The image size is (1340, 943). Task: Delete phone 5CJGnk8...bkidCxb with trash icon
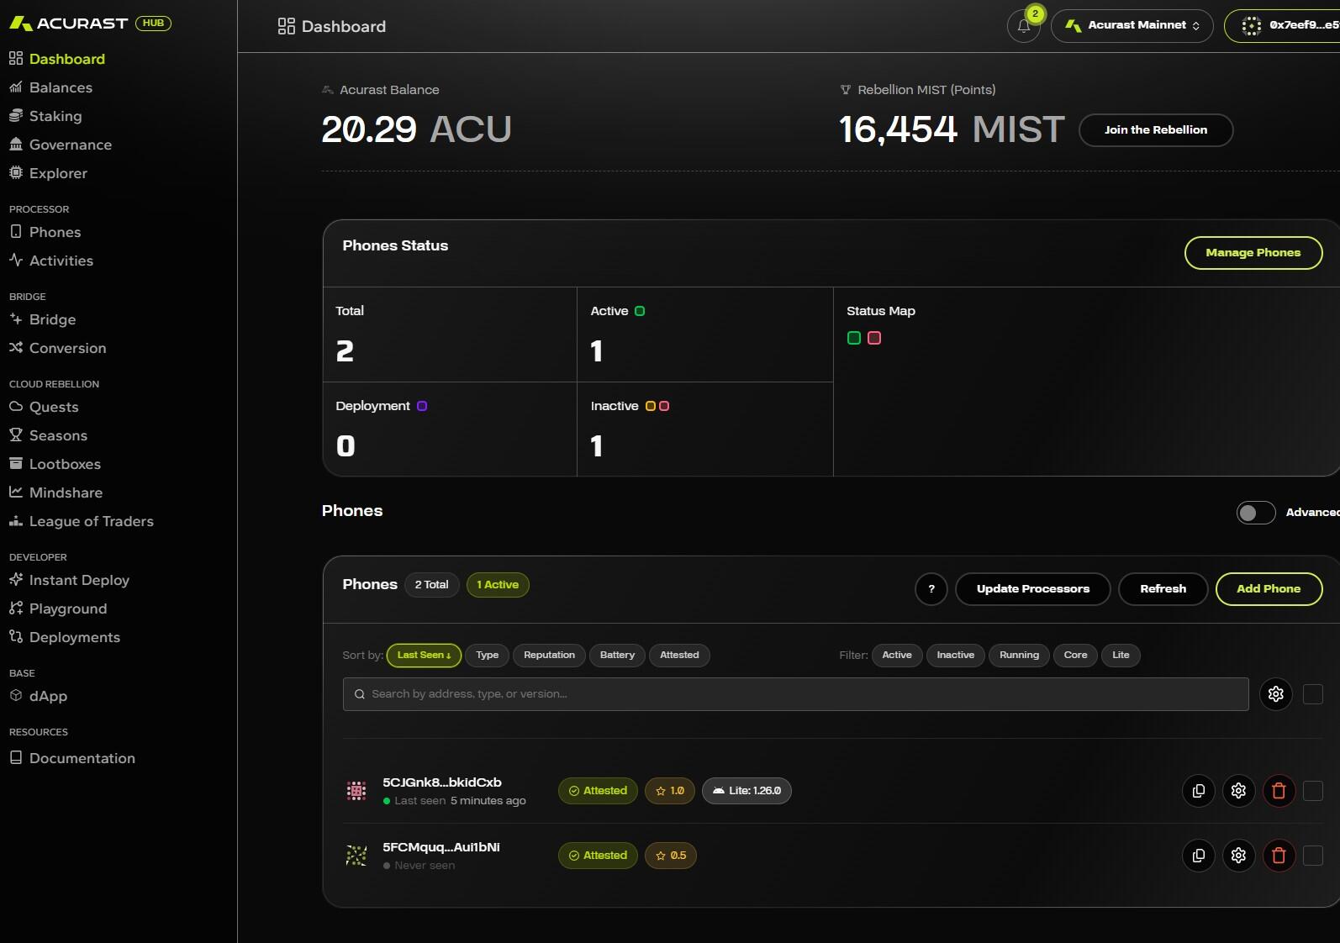(1279, 791)
